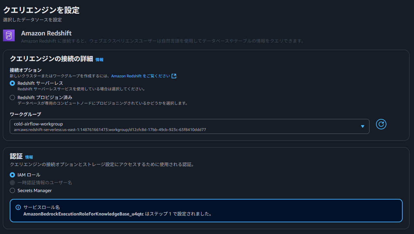Open '情報' link next to '認証' heading

tap(29, 157)
